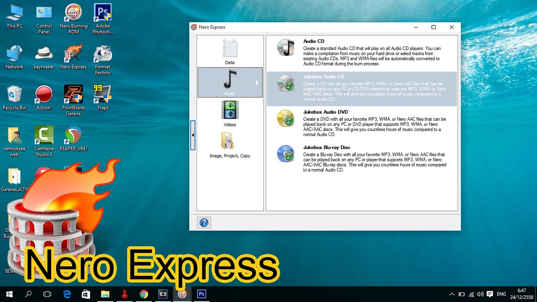Open the Videos category
Viewport: 537px width, 302px height.
pyautogui.click(x=230, y=113)
